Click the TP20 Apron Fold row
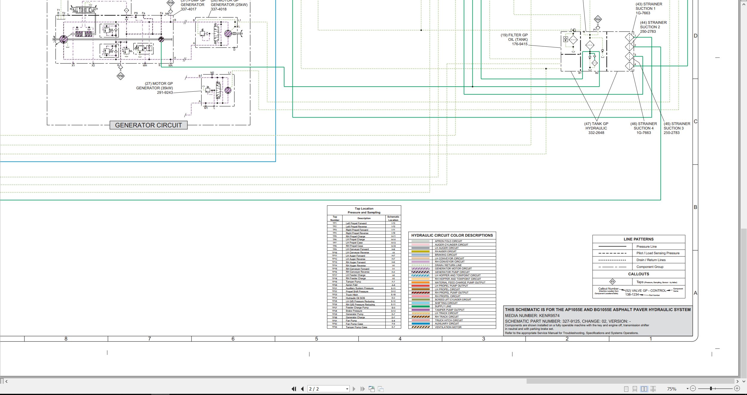The image size is (747, 395). (x=364, y=285)
